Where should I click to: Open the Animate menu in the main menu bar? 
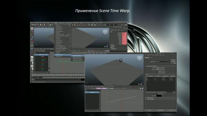(56, 23)
